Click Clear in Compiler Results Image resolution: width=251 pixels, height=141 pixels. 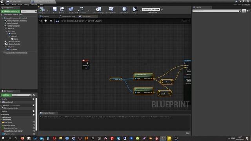[x=188, y=133]
